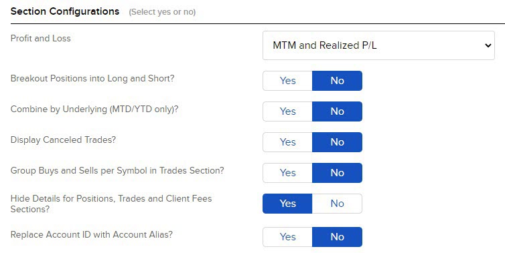Enable Replace Account ID with Account Alias
The height and width of the screenshot is (253, 505).
[287, 237]
